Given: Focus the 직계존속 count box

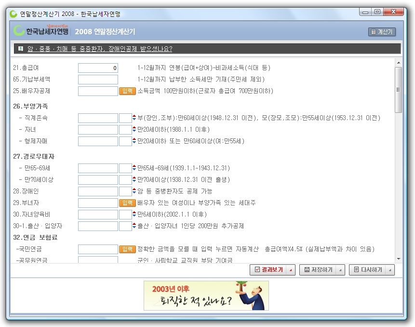Looking at the screenshot, I should coord(125,118).
